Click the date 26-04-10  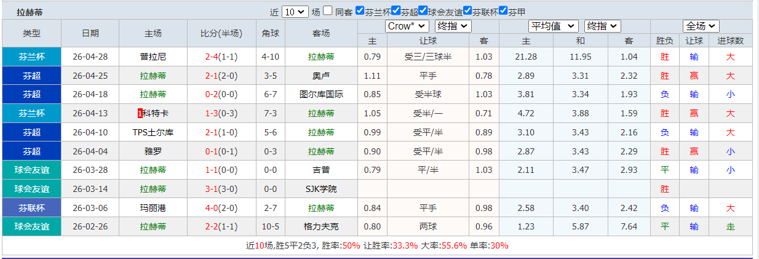tap(90, 132)
